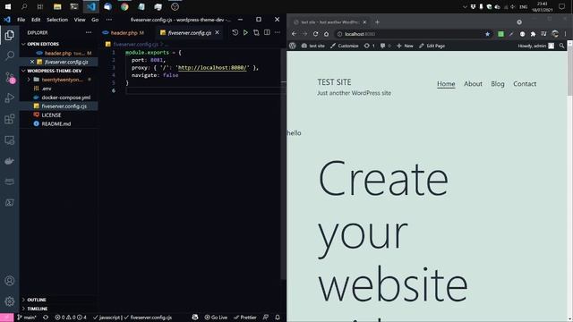The image size is (573, 322).
Task: Open the Docker view in activity bar
Action: (x=10, y=161)
